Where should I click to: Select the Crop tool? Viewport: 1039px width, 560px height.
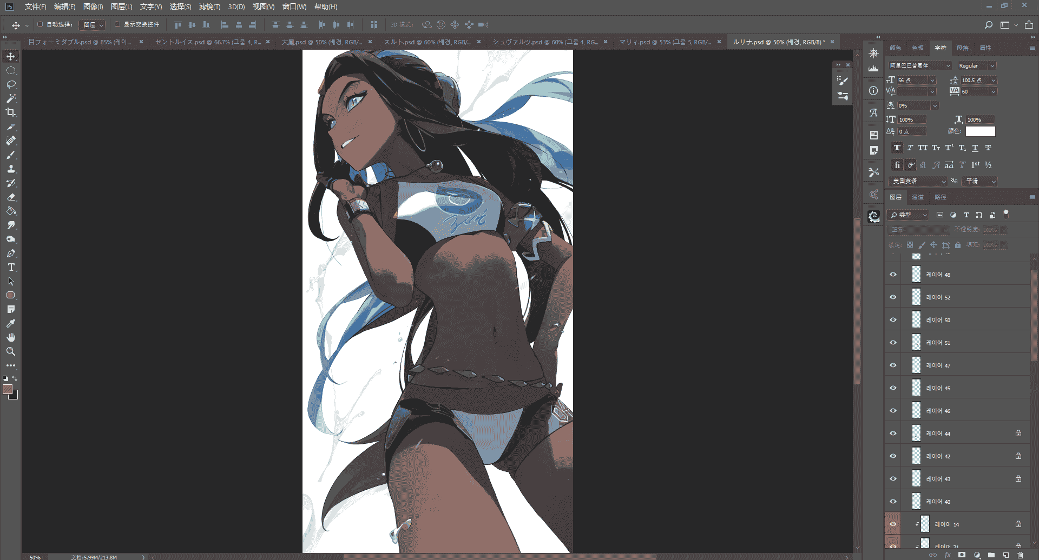coord(11,112)
